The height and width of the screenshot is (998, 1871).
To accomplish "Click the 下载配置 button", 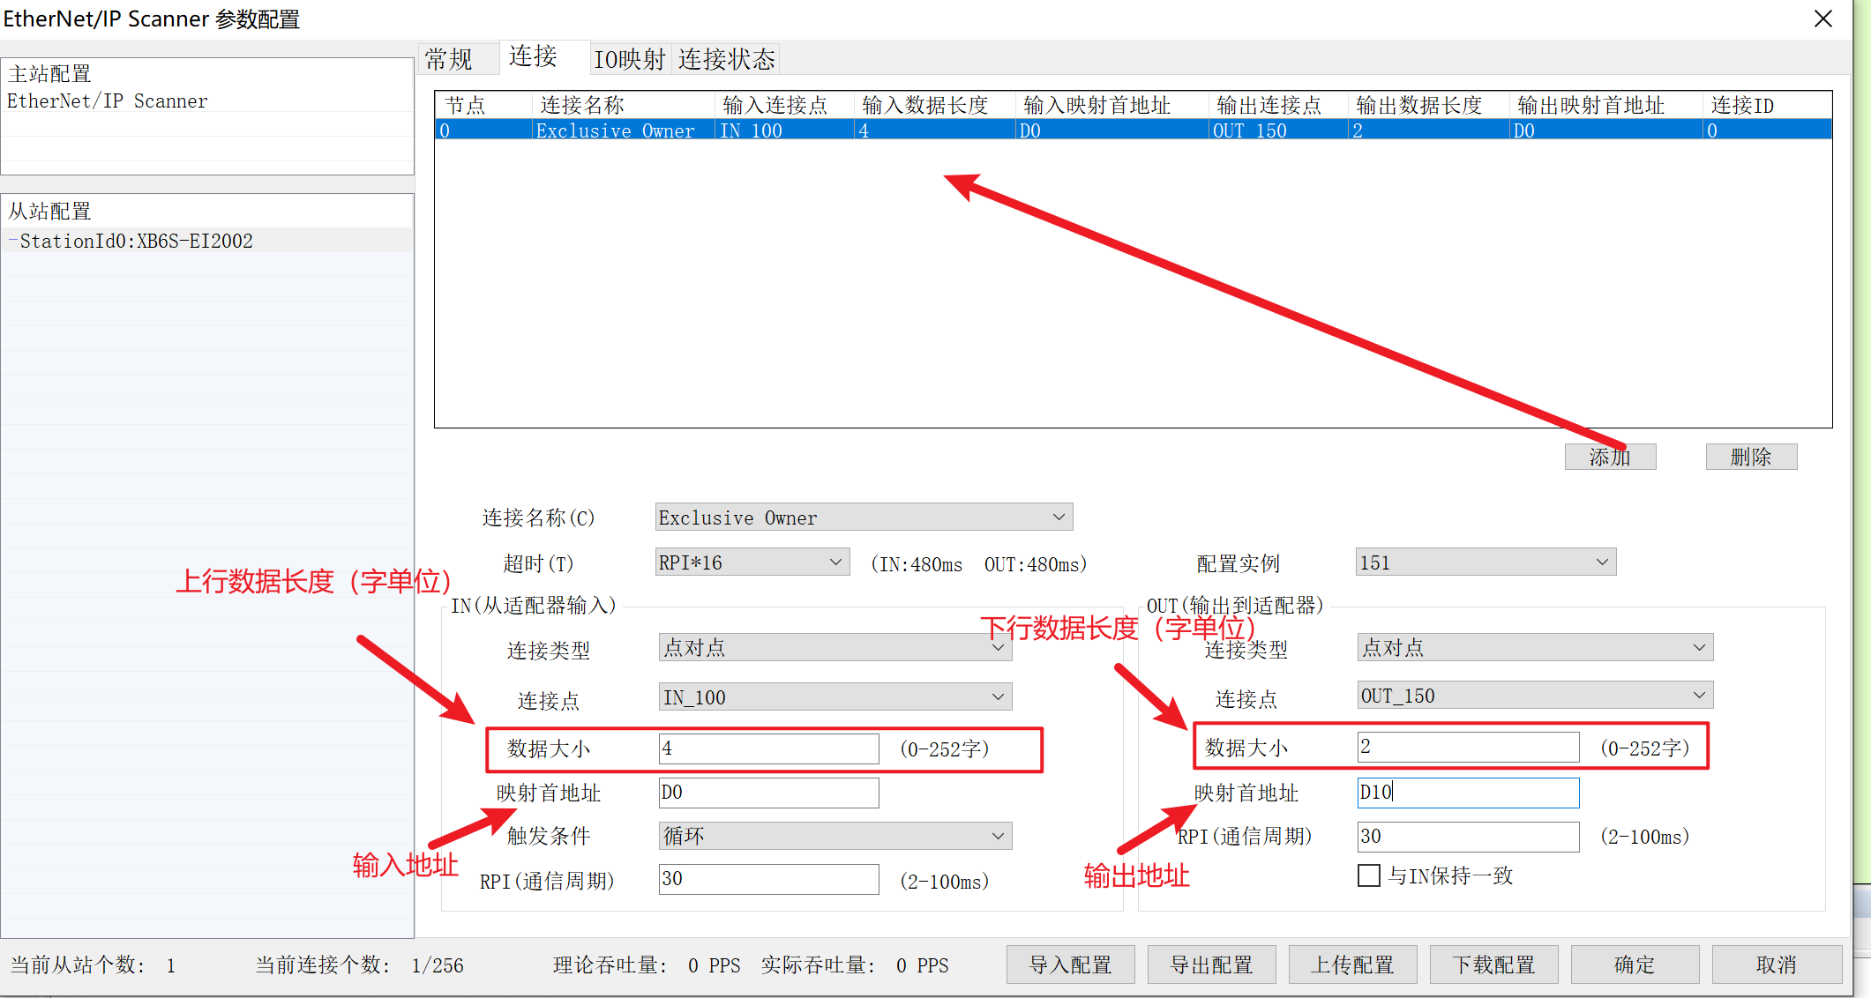I will [1494, 964].
